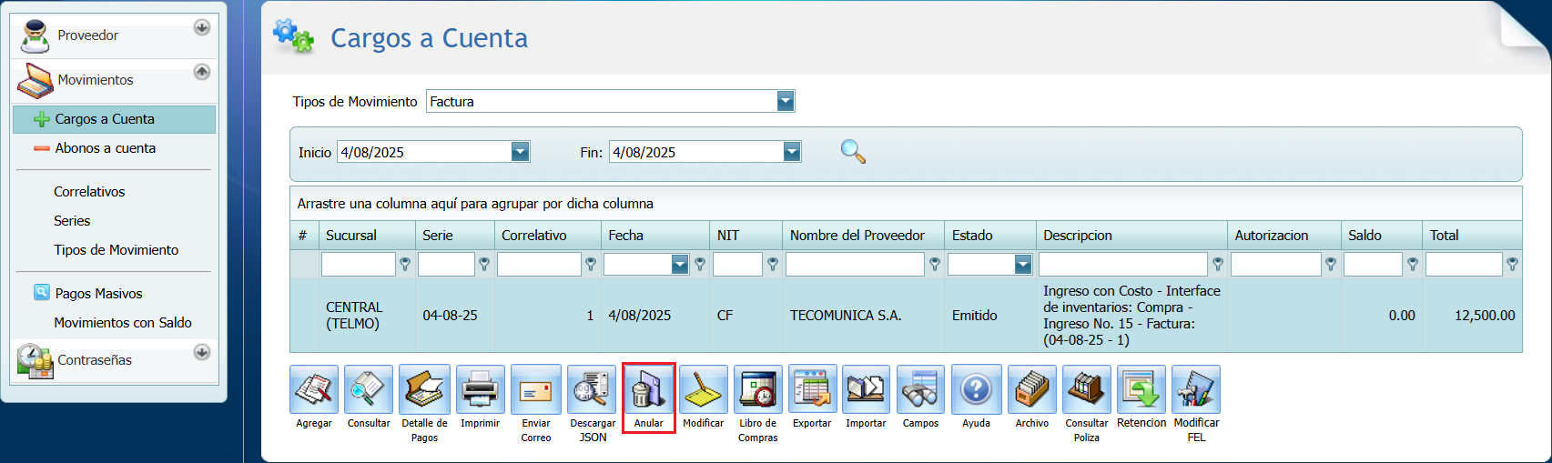Open the Tipos de Movimiento dropdown
1552x463 pixels.
point(786,101)
